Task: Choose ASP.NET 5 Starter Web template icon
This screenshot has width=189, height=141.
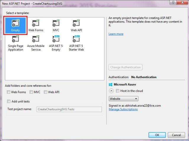Action: [76, 39]
